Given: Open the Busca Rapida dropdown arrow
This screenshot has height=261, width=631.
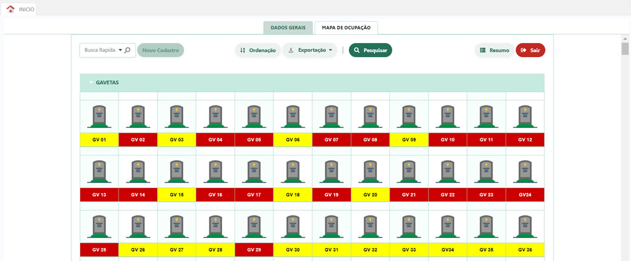Looking at the screenshot, I should (120, 50).
